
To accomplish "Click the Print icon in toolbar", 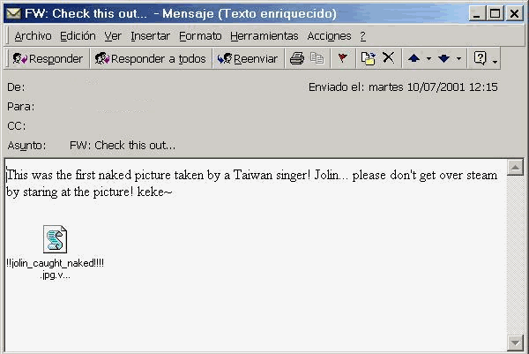I will coord(297,58).
